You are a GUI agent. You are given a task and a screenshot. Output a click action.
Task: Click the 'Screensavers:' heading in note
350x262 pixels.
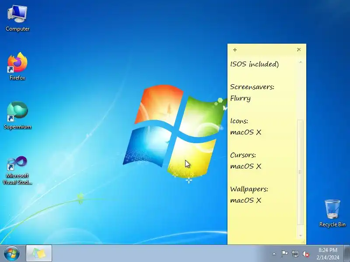[x=252, y=87]
